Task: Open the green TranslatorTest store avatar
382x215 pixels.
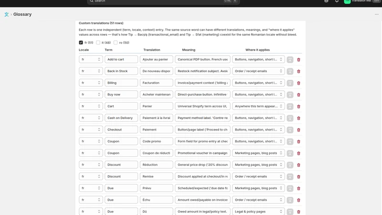Action: (x=347, y=1)
